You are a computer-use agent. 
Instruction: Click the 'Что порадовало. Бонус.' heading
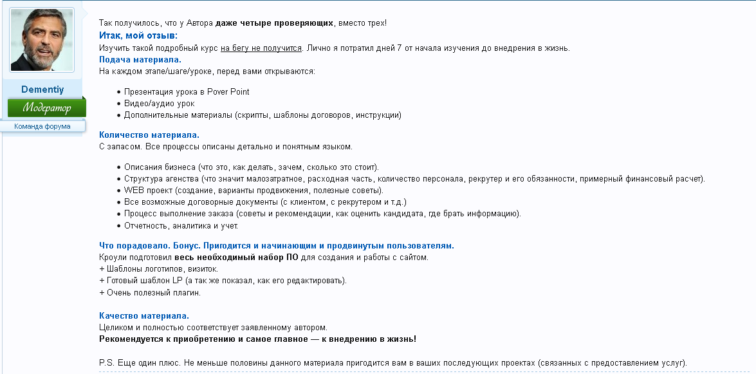click(x=276, y=246)
